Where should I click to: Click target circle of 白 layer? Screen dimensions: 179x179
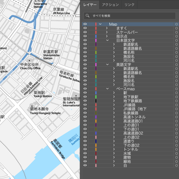(176, 165)
